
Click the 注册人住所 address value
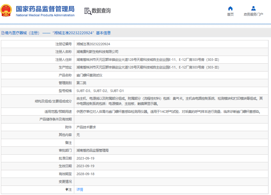(148, 60)
